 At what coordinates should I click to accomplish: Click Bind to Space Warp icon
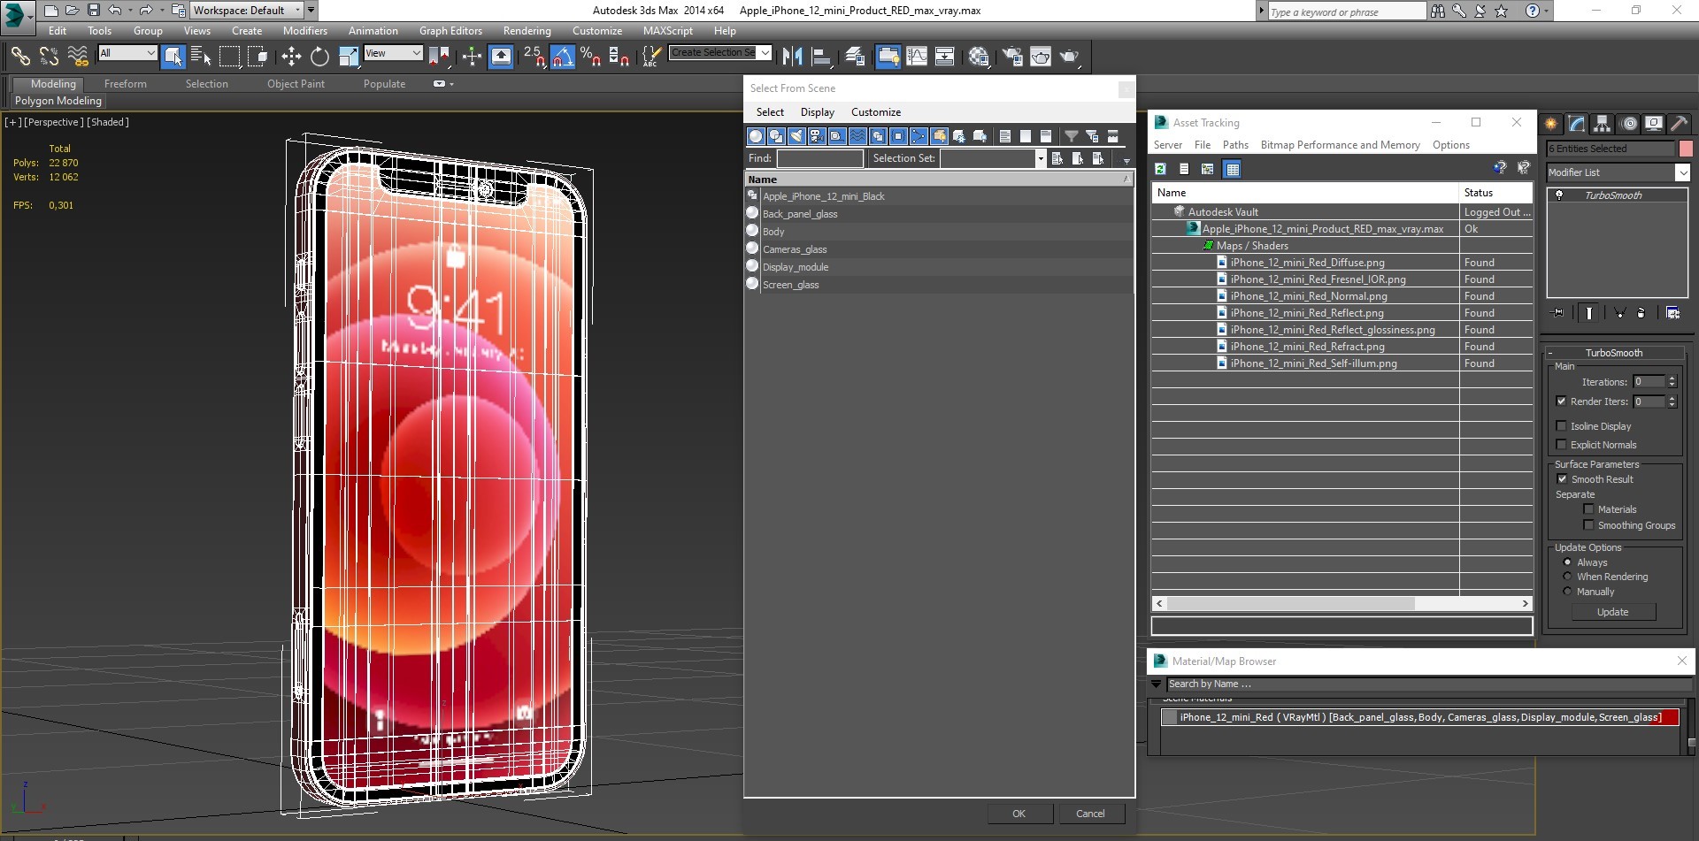pyautogui.click(x=78, y=57)
